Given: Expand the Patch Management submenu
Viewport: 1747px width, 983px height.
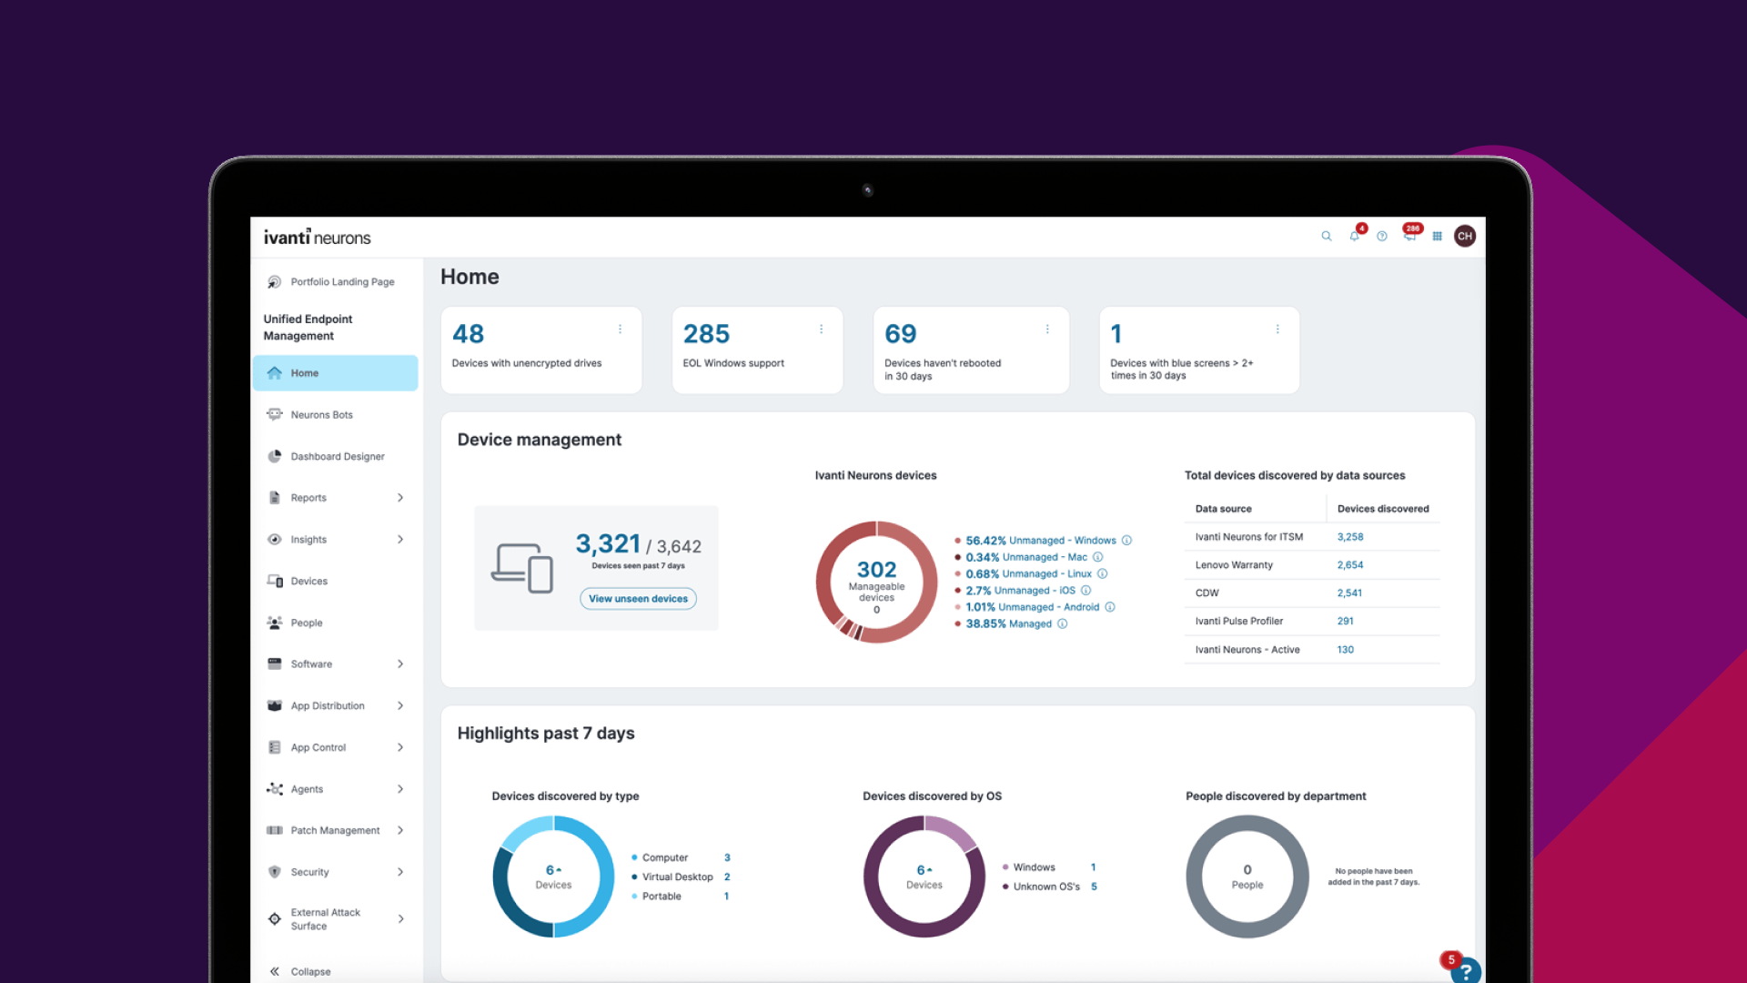Looking at the screenshot, I should point(400,831).
